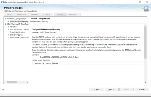Click the IBM Rational ClearQuest page icon
Screen dimensions: 151x97
[x=6, y=24]
